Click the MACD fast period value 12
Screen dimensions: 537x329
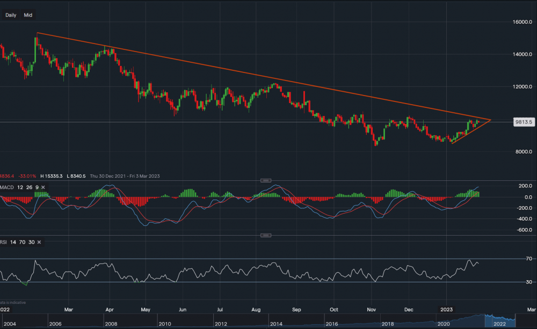pyautogui.click(x=20, y=187)
